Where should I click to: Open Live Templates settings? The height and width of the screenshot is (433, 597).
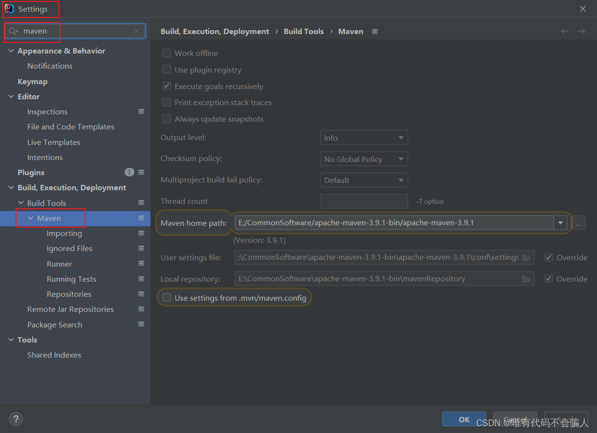[54, 142]
